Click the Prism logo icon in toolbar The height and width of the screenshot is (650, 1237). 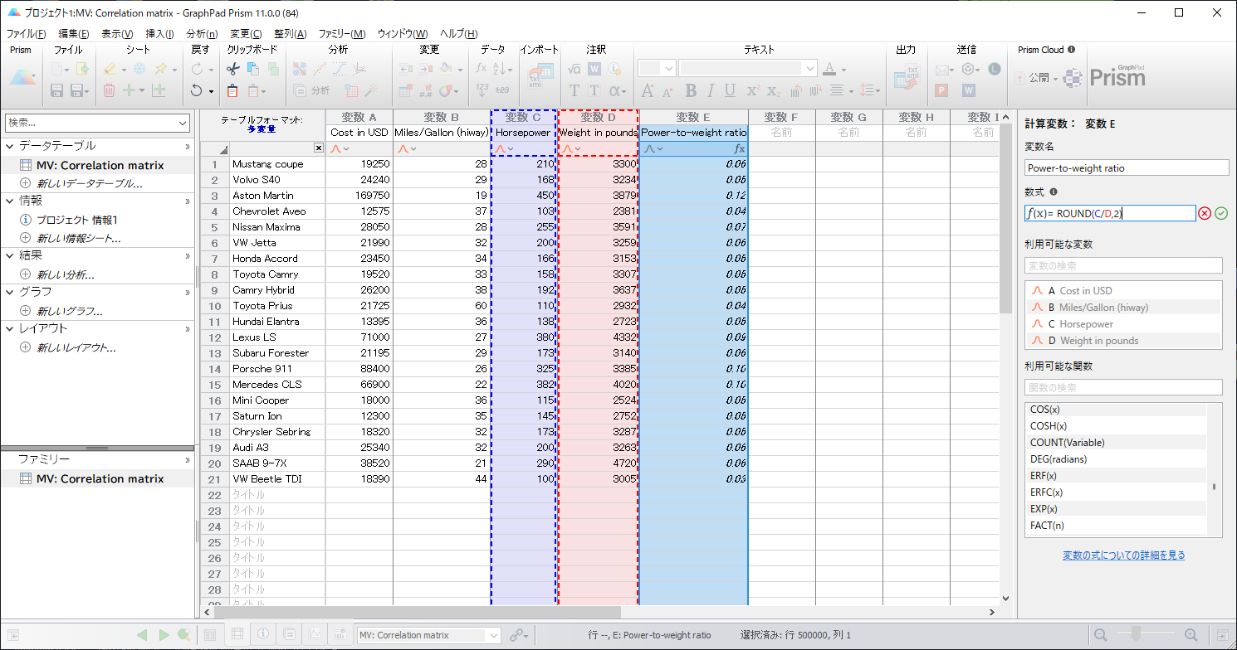click(x=22, y=79)
